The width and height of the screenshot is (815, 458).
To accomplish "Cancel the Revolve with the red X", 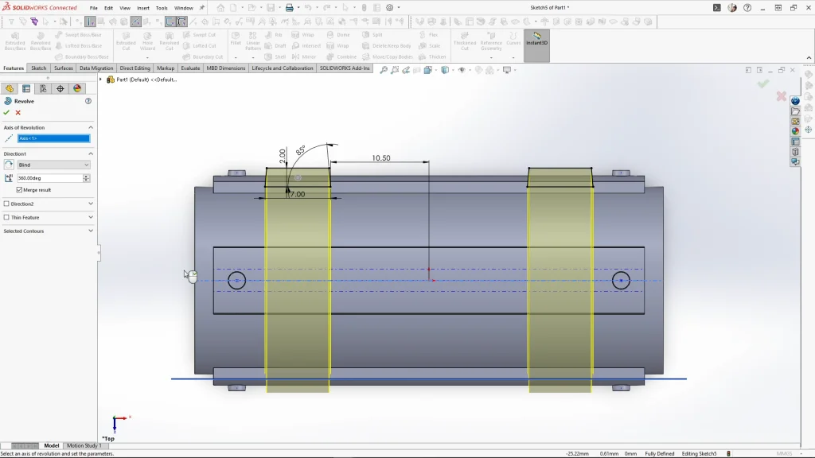I will [18, 113].
